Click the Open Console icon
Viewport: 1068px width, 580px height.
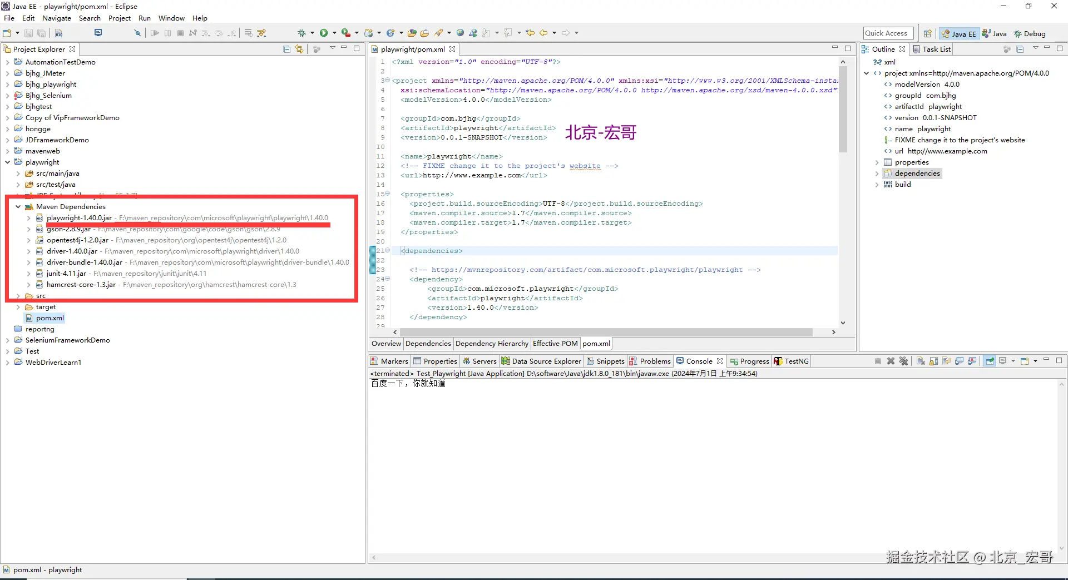pyautogui.click(x=1025, y=361)
